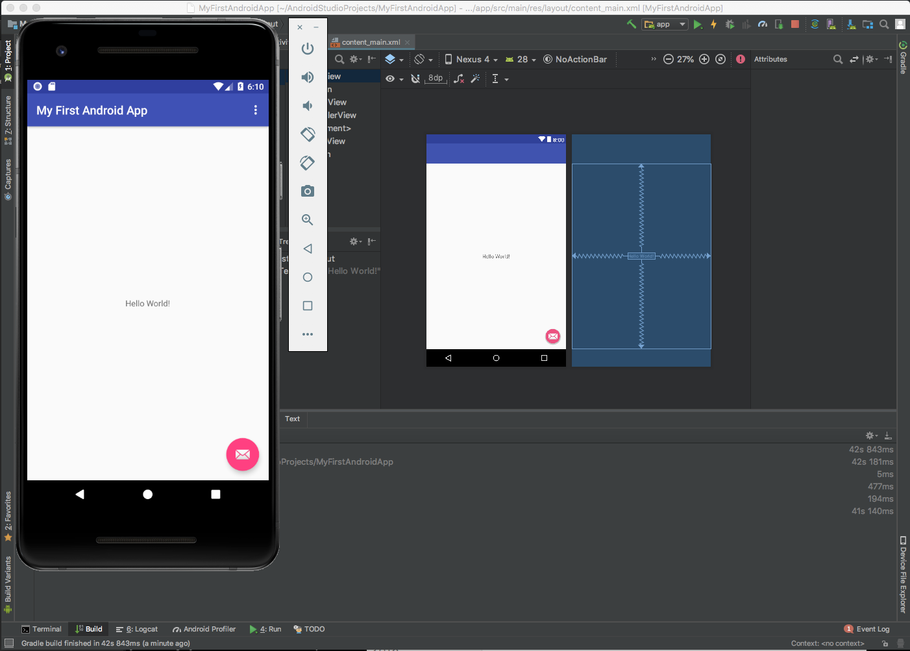
Task: Open the Build tool window tab
Action: tap(89, 629)
